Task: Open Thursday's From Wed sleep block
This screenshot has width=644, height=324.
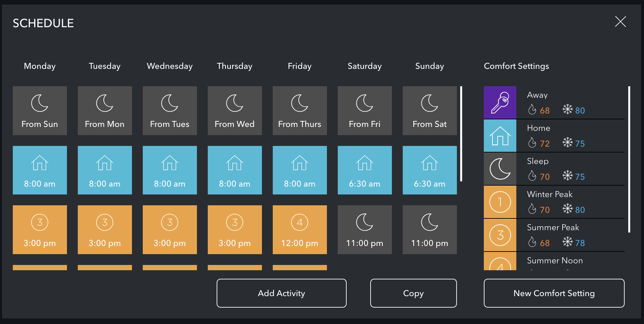Action: (235, 111)
